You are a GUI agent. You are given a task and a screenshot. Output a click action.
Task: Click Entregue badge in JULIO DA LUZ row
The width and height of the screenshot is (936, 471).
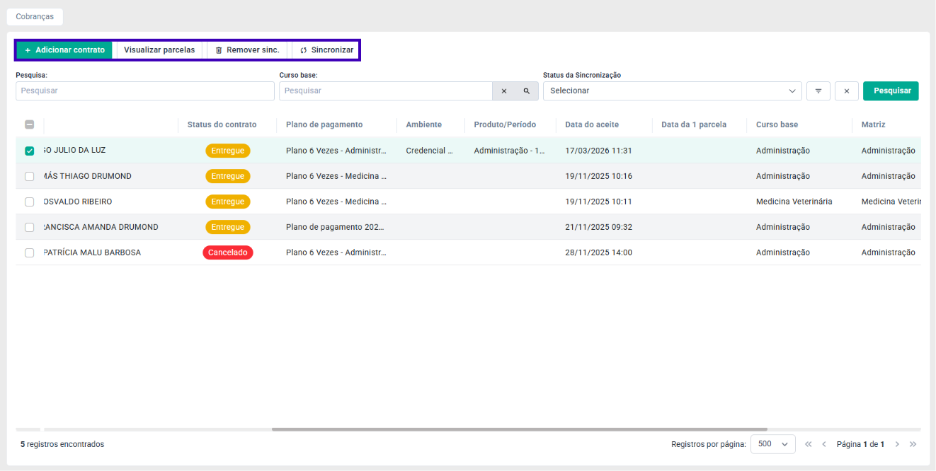point(228,151)
